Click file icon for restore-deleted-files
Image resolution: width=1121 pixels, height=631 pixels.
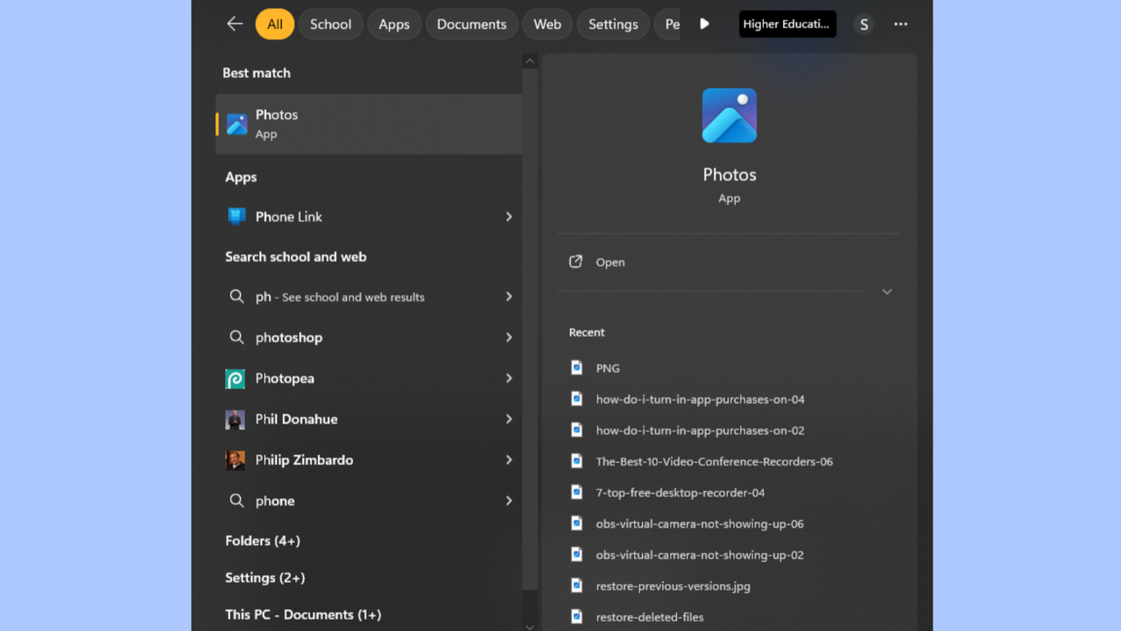pos(576,616)
